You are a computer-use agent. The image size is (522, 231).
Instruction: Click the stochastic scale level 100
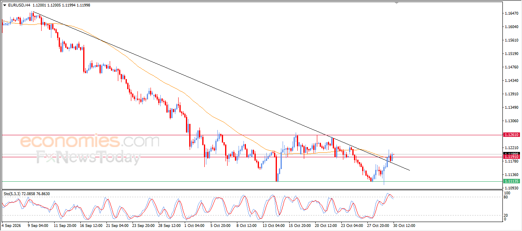pyautogui.click(x=507, y=193)
